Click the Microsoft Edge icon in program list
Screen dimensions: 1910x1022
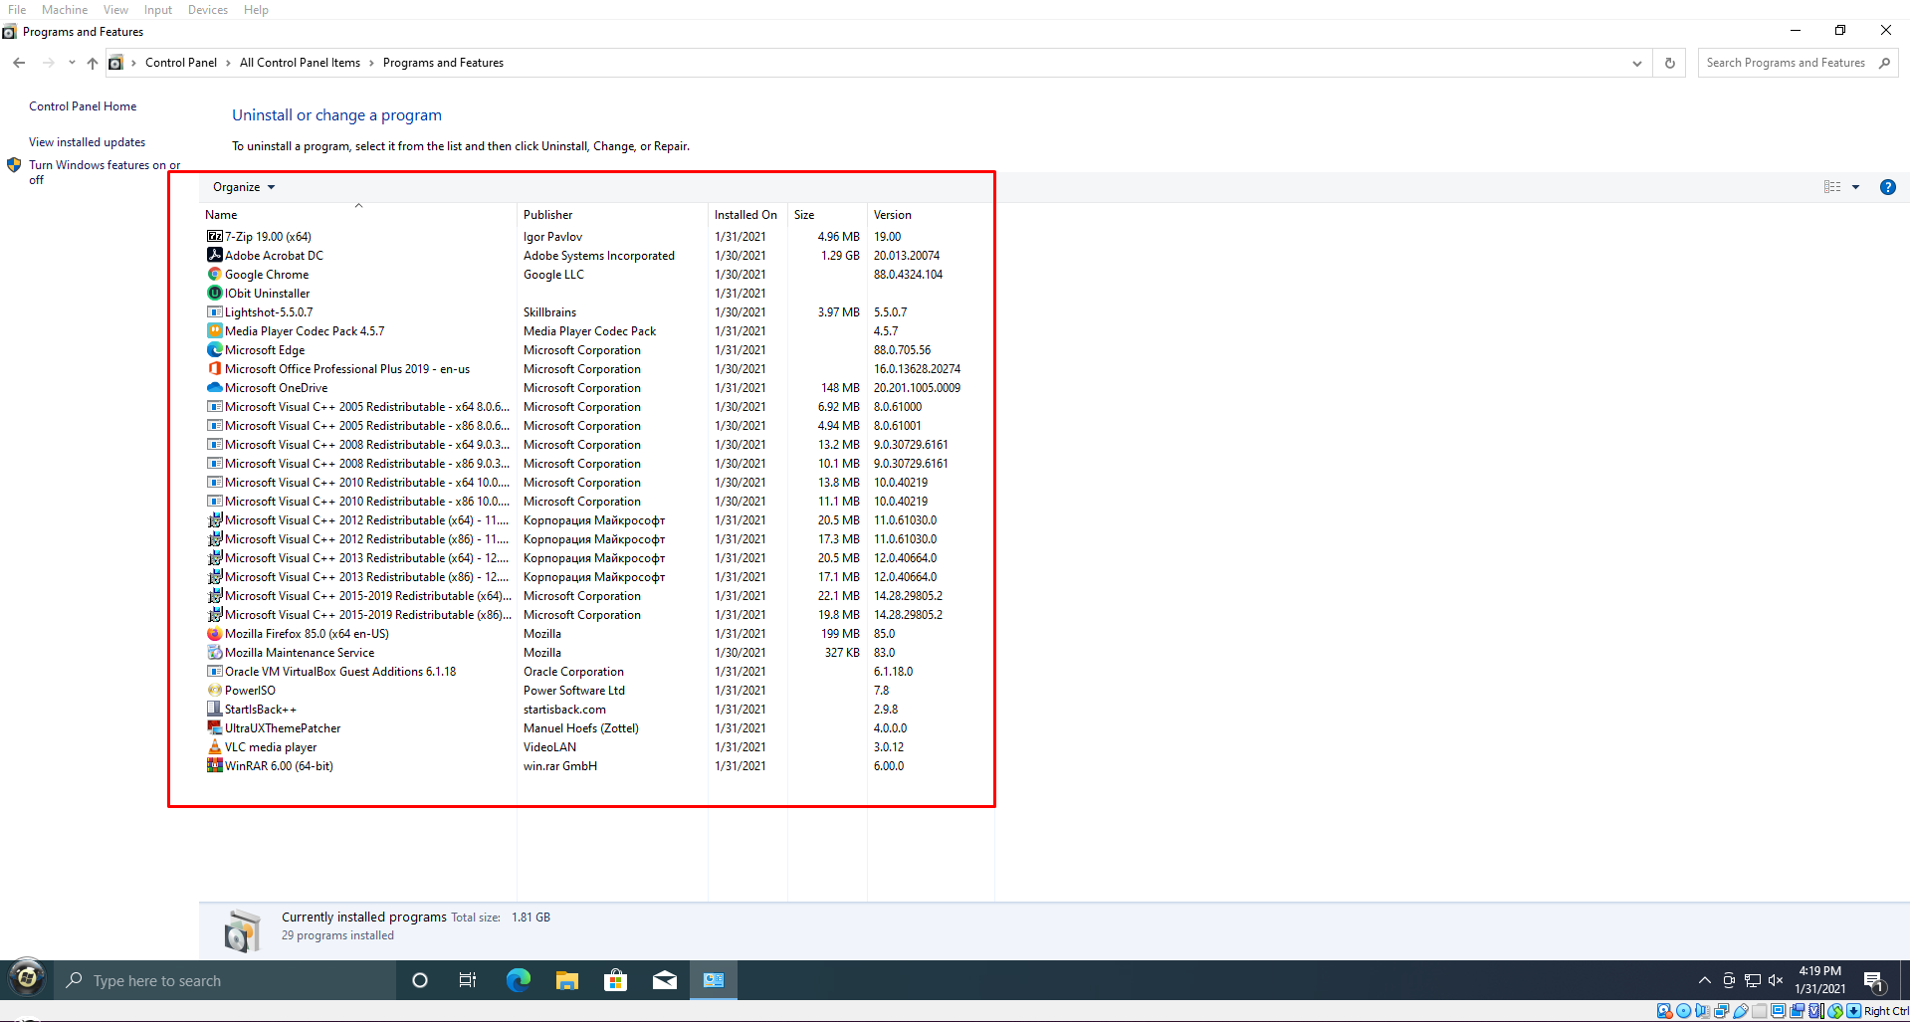click(214, 350)
